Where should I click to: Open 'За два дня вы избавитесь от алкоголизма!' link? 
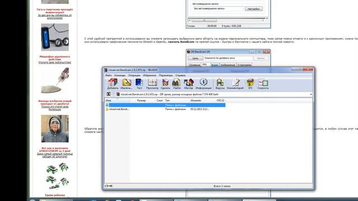click(x=55, y=17)
